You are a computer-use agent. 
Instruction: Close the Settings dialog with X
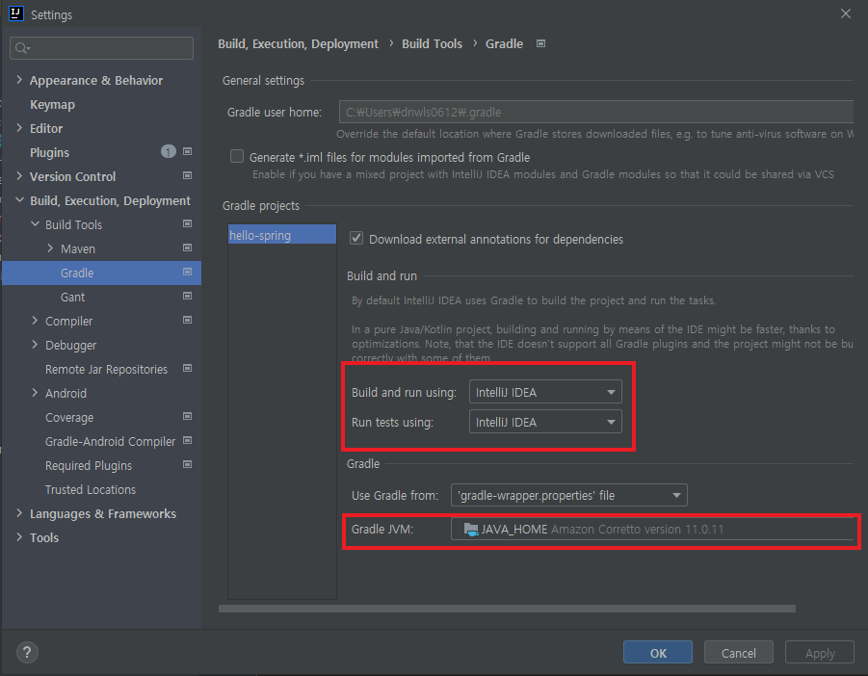(845, 13)
